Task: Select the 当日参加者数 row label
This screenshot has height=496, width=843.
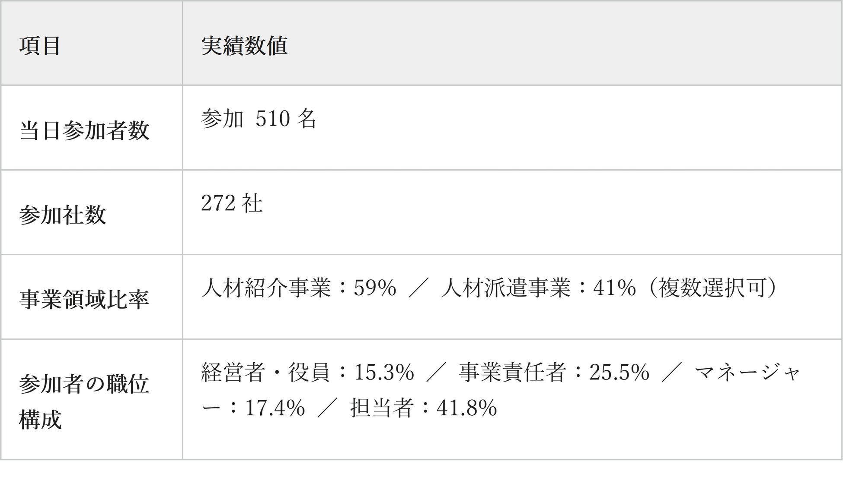Action: tap(84, 130)
